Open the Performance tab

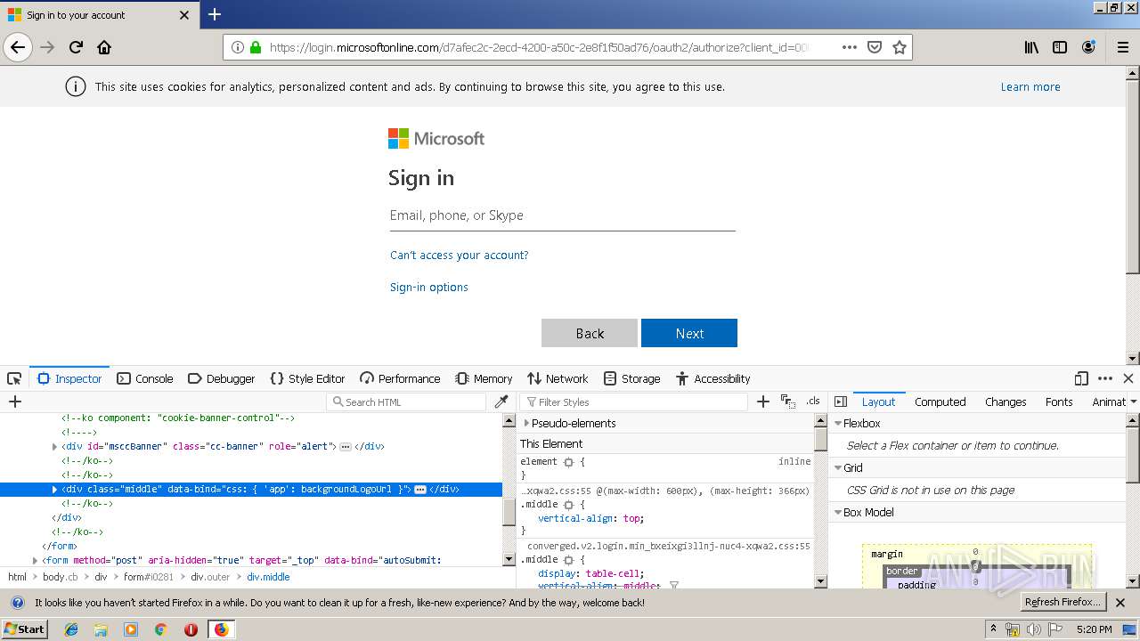pos(400,378)
